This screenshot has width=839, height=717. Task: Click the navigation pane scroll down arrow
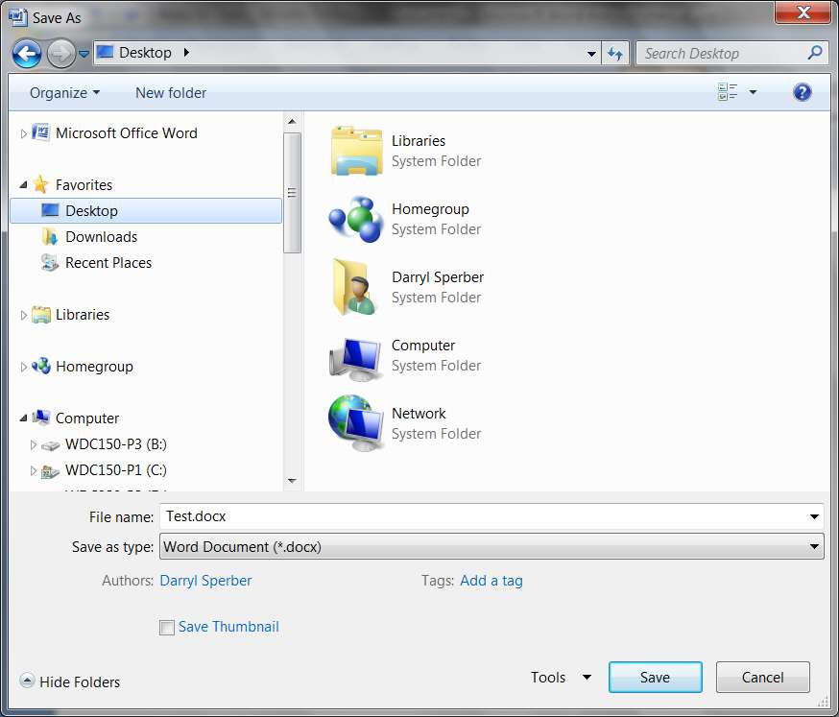click(x=292, y=481)
